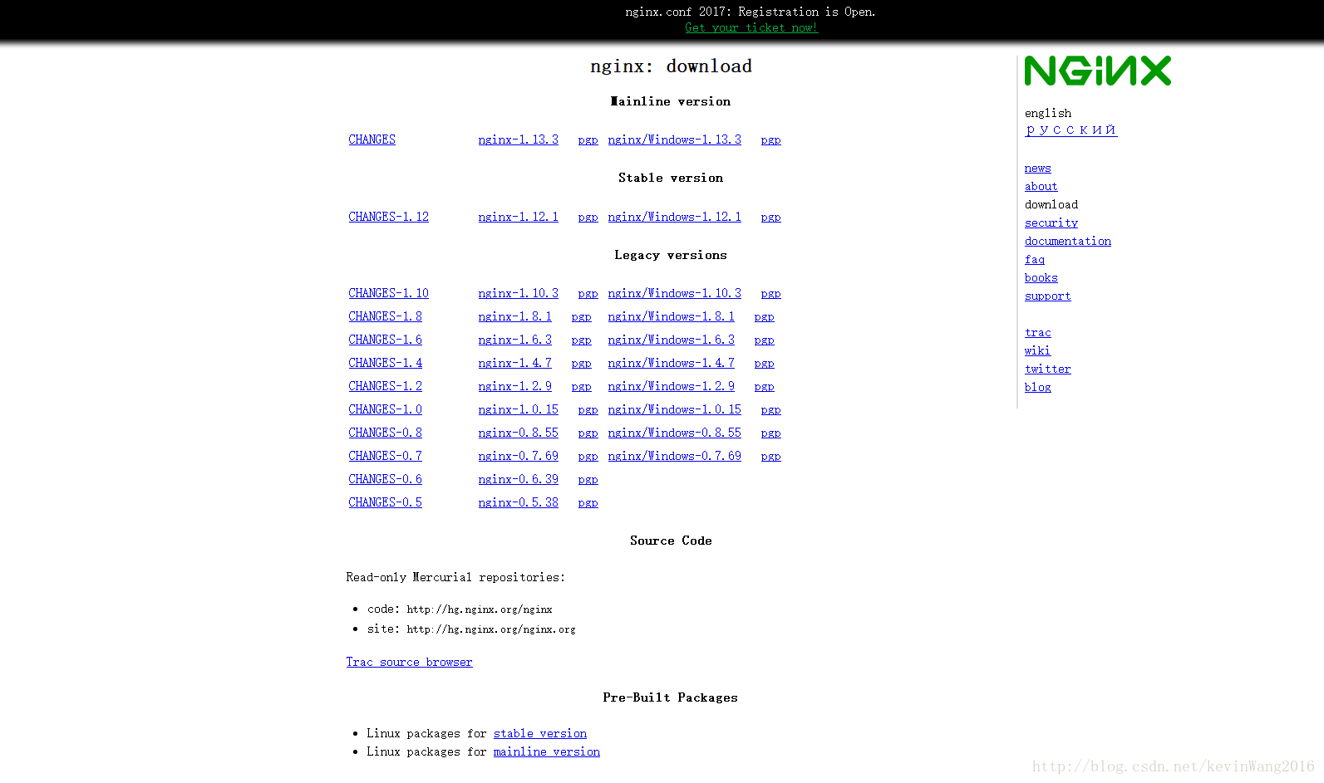
Task: Download nginx-1.6.3
Action: point(514,340)
